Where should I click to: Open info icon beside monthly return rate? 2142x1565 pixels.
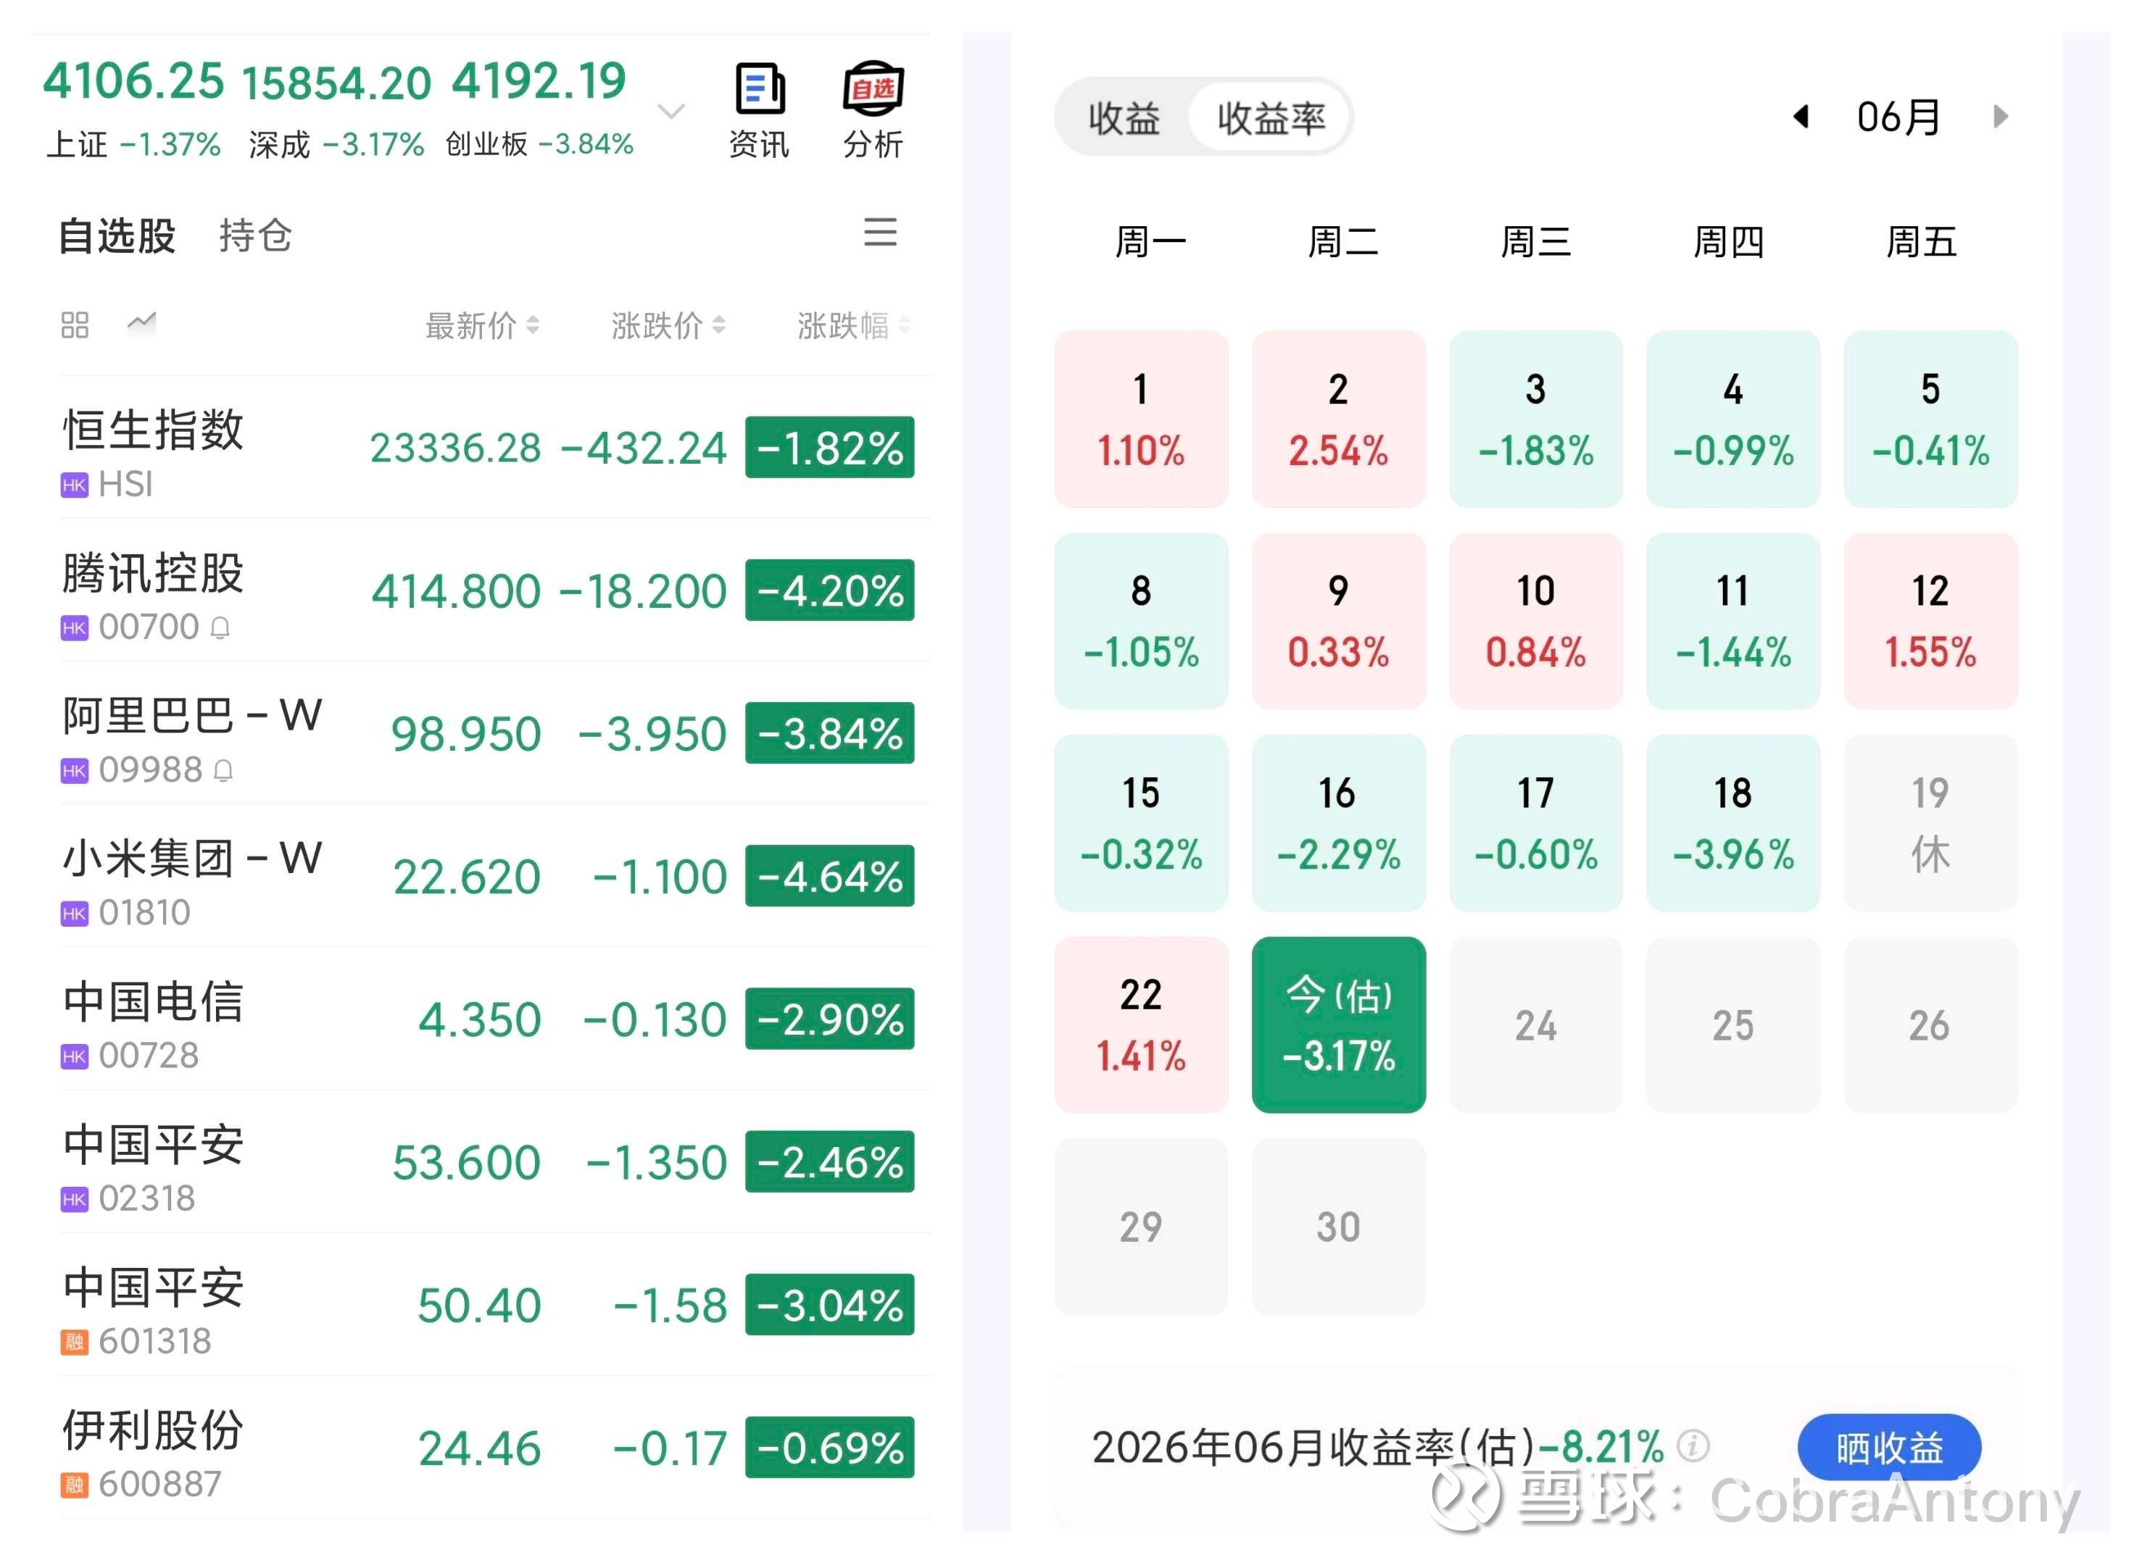pyautogui.click(x=1693, y=1445)
